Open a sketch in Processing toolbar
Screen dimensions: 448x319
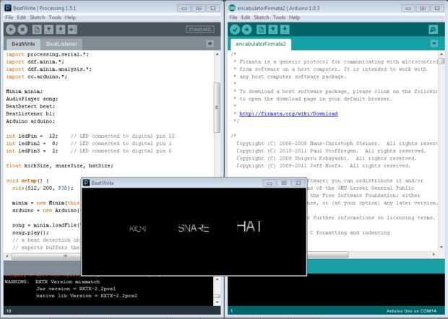point(48,30)
